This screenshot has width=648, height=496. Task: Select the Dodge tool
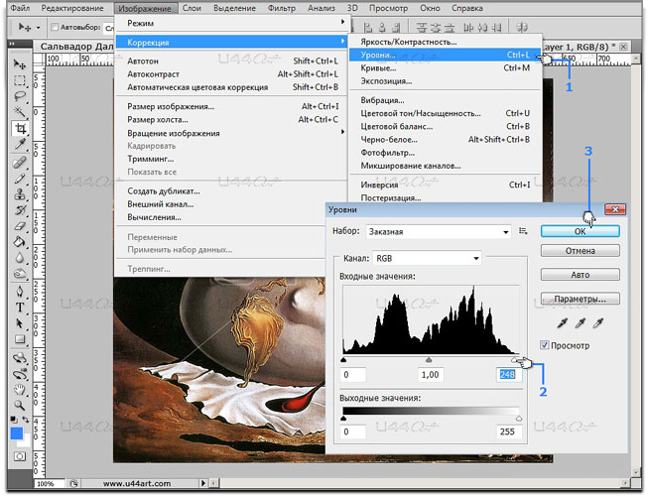point(20,274)
